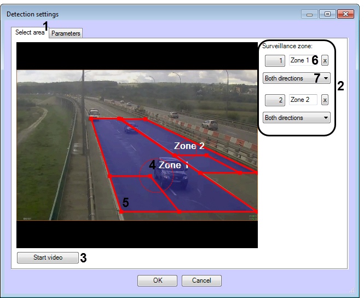Delete Zone 2 with its x button

tap(325, 100)
